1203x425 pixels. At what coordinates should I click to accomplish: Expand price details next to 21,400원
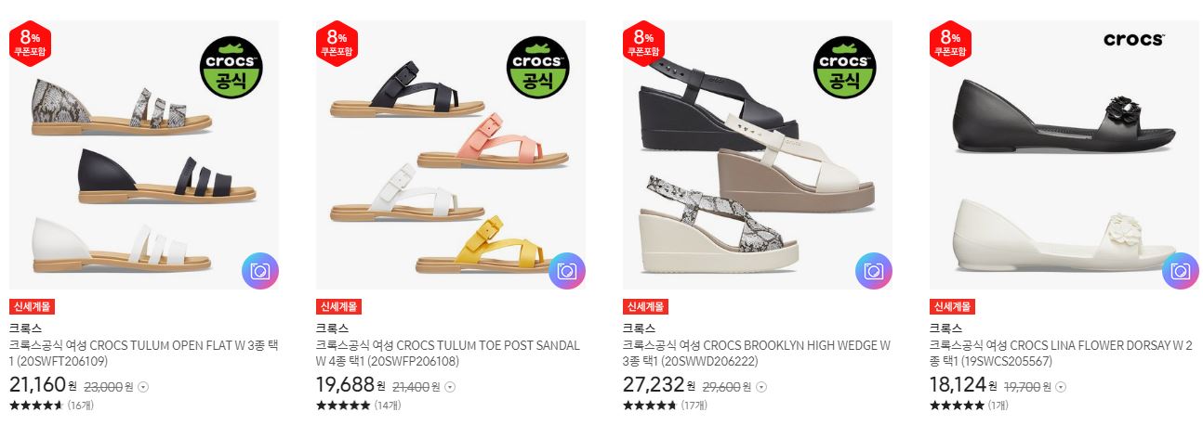tap(450, 387)
